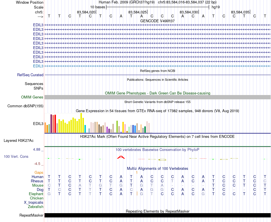Click the tallest yellow bar in GTEx chart
This screenshot has height=222, width=271.
[81, 123]
